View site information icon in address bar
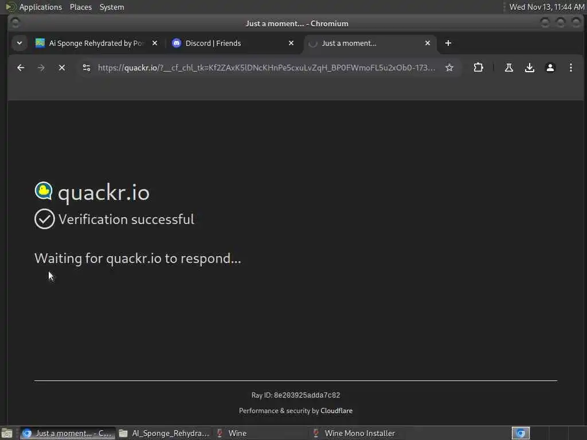Viewport: 587px width, 440px height. 87,68
